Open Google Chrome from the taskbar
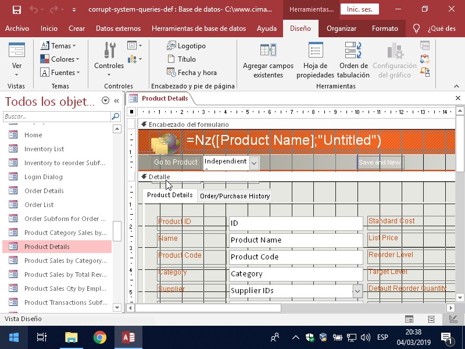 click(x=100, y=337)
